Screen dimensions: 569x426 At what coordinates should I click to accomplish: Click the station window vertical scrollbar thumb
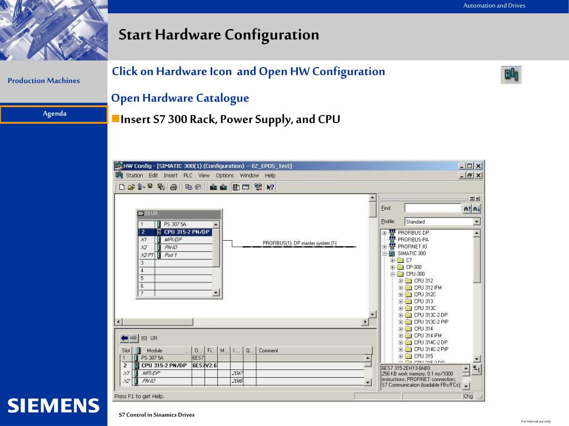pos(372,210)
